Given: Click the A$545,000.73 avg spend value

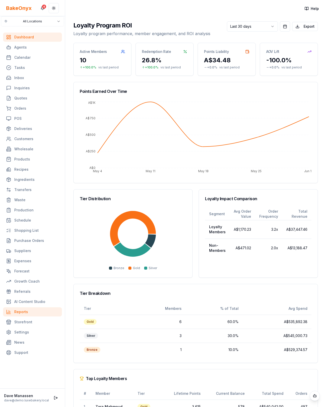Looking at the screenshot, I should coord(295,336).
